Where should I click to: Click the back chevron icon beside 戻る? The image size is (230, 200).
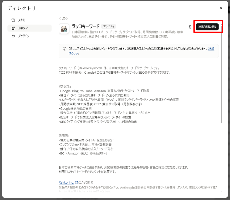click(x=60, y=18)
